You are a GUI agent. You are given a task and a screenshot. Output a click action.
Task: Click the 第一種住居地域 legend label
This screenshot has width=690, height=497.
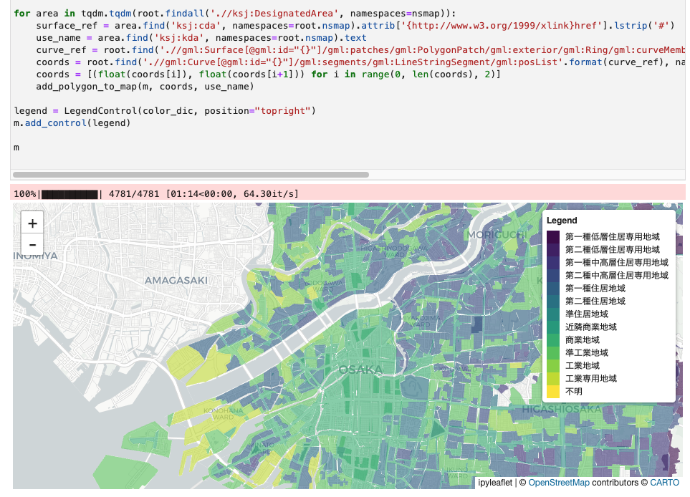[596, 288]
